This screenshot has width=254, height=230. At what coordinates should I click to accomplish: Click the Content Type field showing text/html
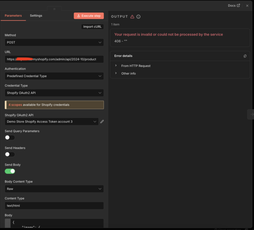pyautogui.click(x=54, y=206)
